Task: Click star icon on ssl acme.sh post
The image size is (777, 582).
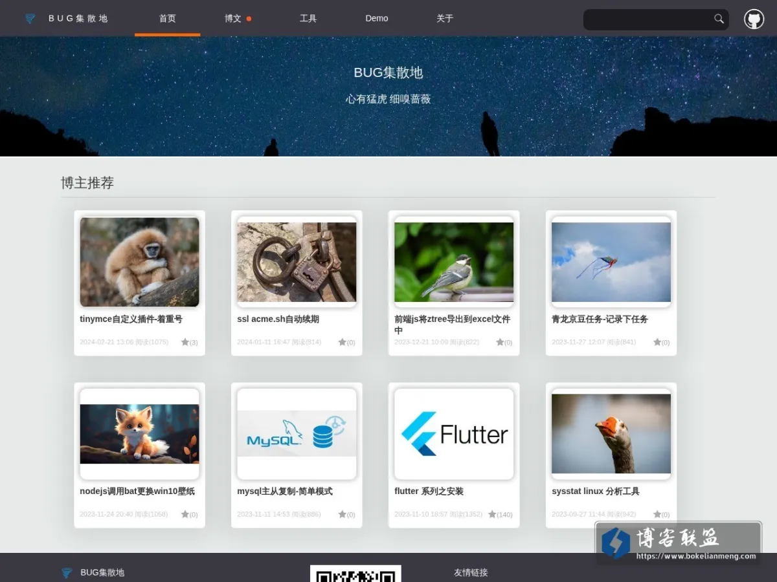Action: click(342, 342)
